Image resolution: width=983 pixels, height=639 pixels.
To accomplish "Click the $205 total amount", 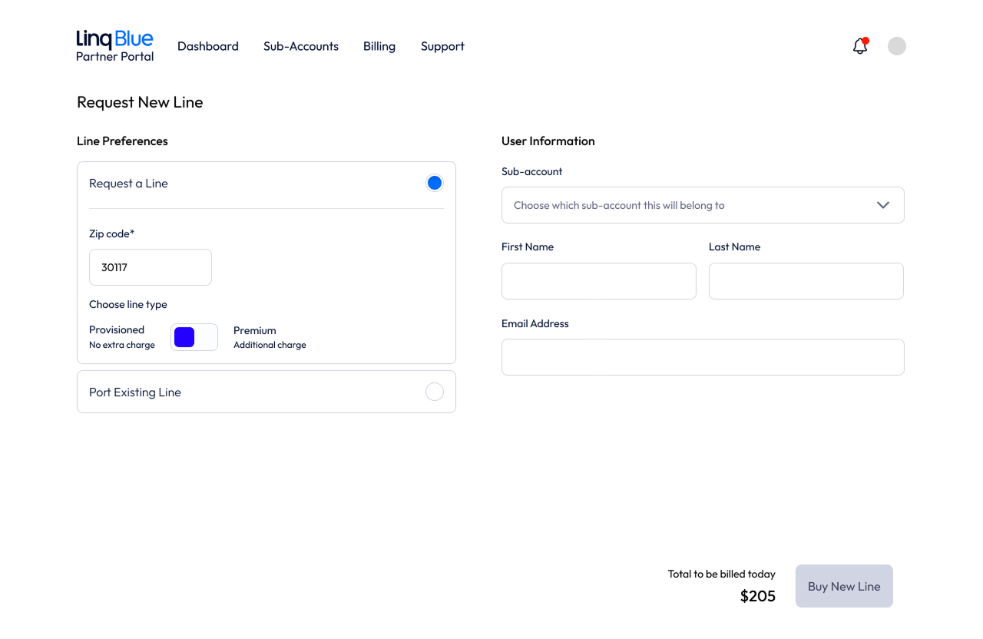I will 758,596.
